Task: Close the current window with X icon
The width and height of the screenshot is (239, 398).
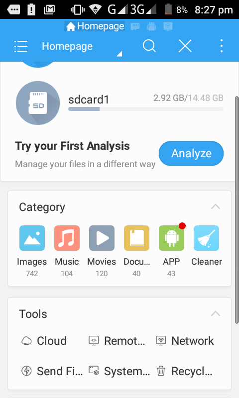Action: 185,46
